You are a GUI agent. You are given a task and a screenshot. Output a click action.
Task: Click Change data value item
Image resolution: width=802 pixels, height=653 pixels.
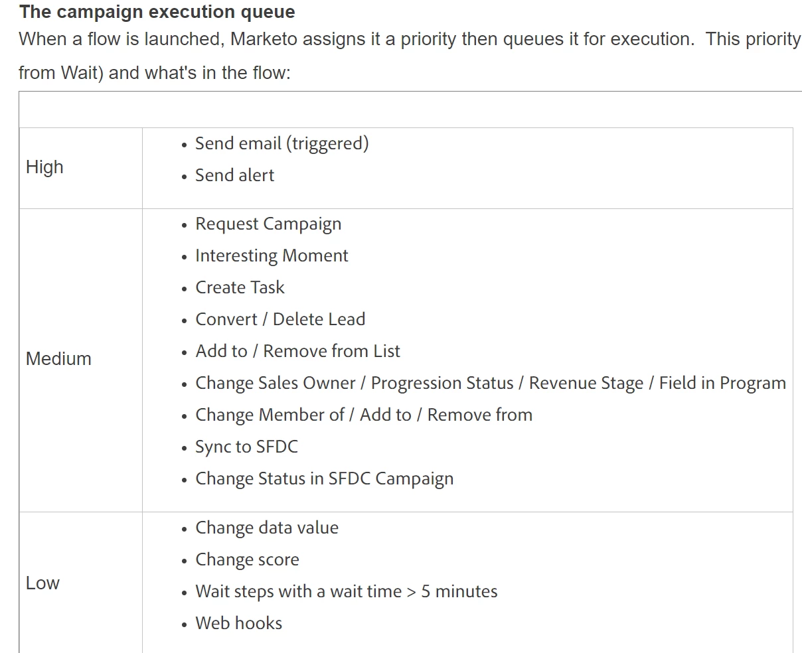click(267, 528)
